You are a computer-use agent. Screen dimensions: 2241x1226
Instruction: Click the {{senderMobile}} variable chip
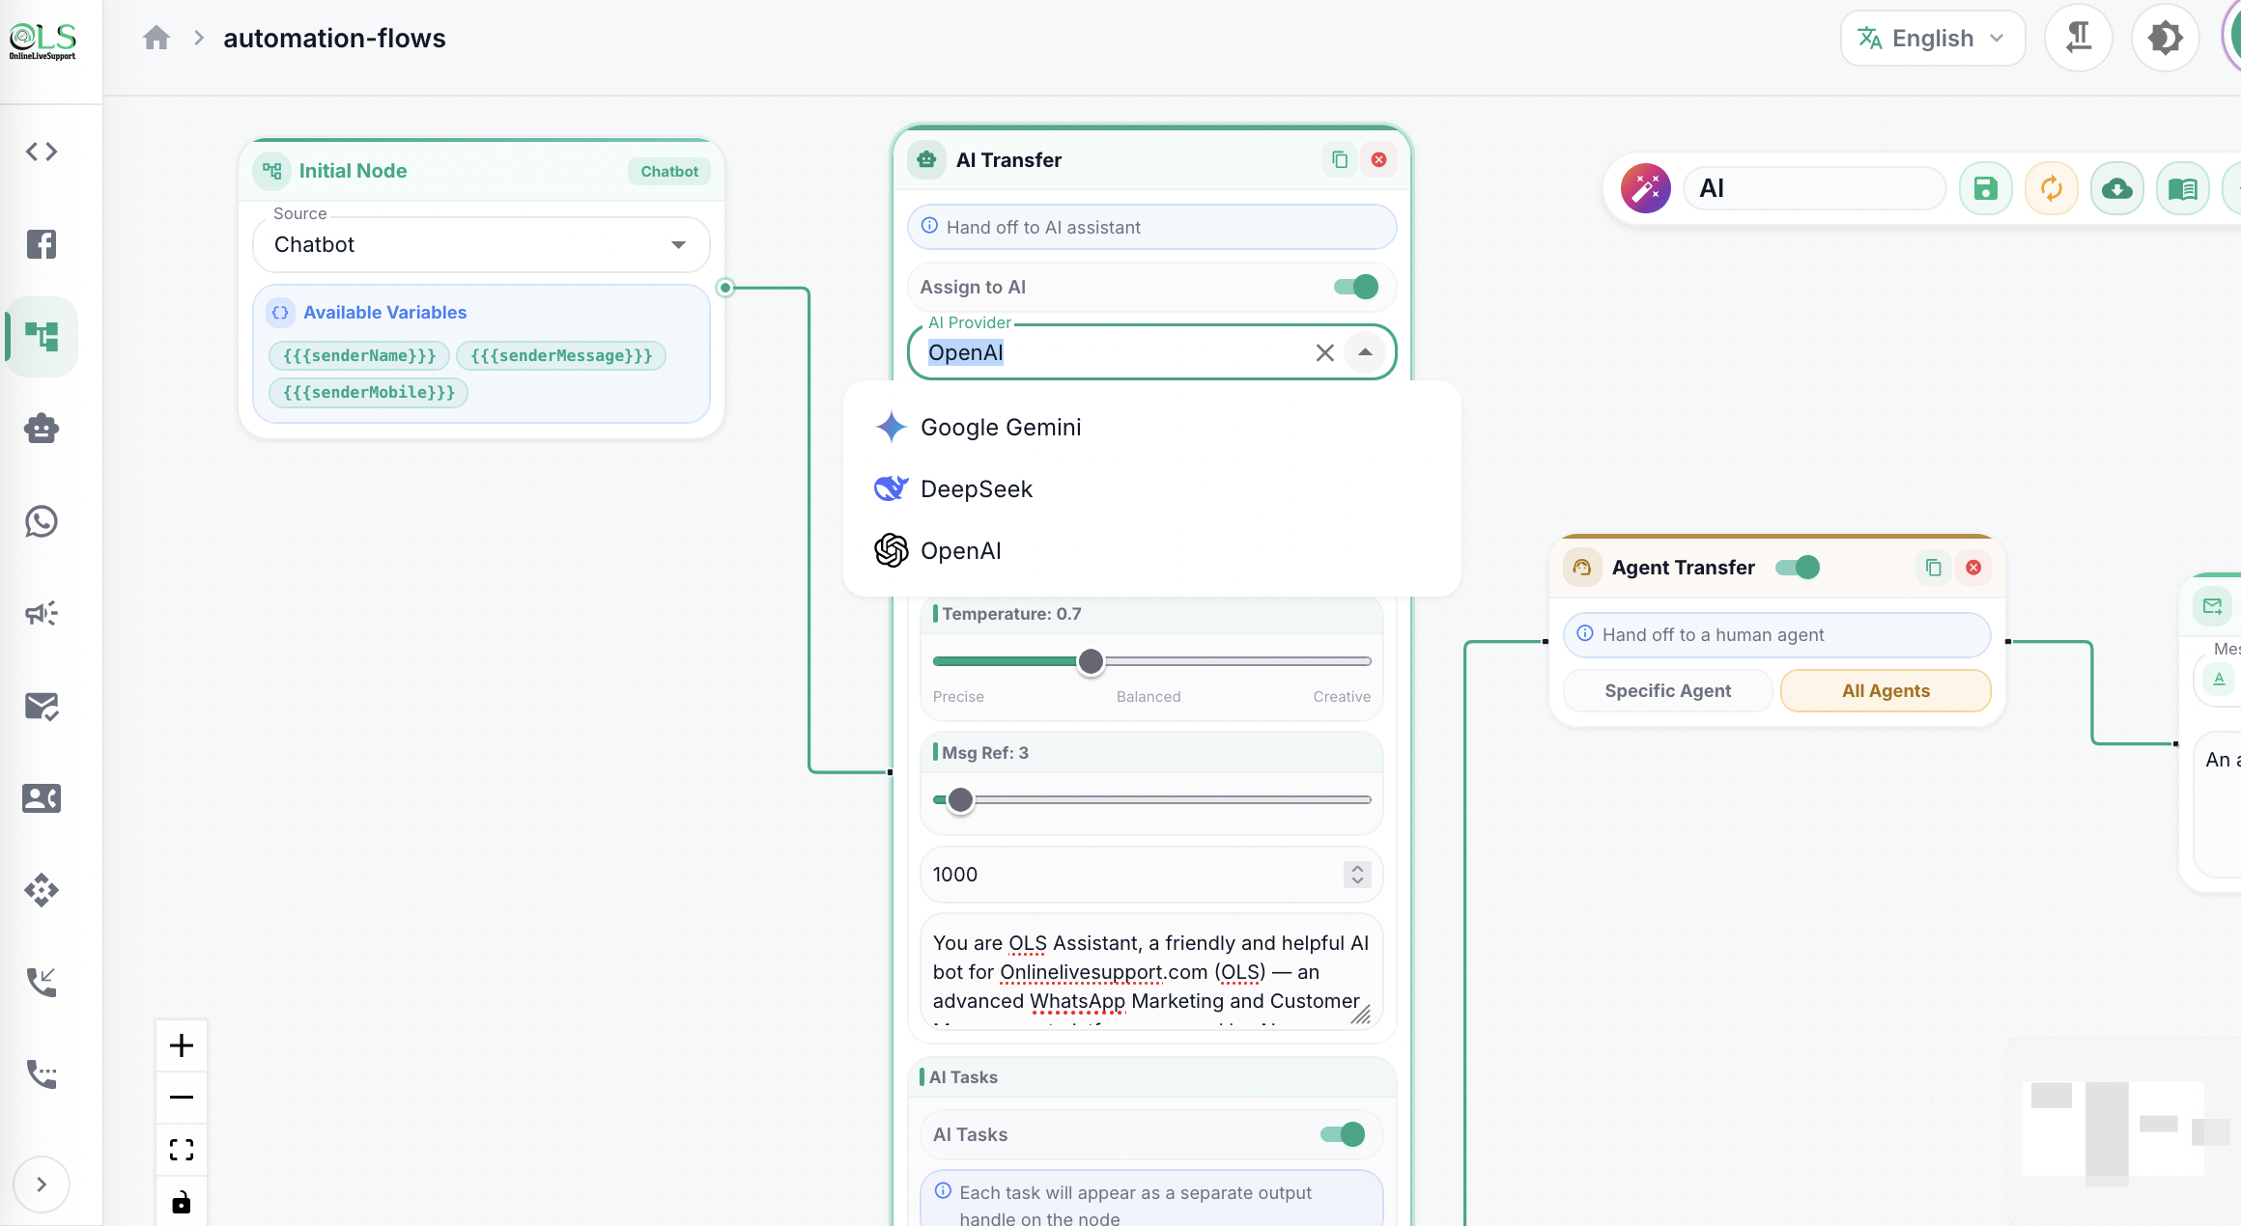pyautogui.click(x=369, y=392)
